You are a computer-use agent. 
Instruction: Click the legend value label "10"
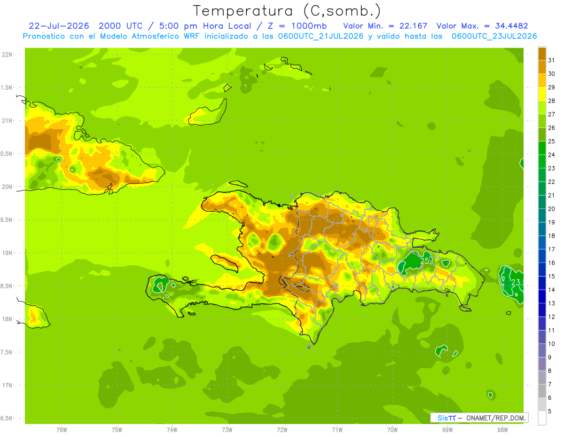551,344
